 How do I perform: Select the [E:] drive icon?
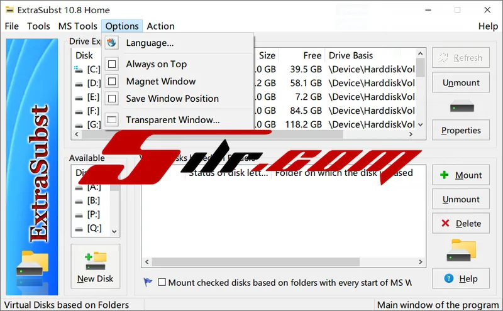coord(79,98)
